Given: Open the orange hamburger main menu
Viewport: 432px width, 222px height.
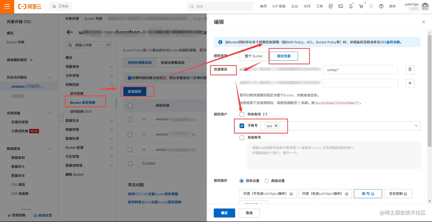Looking at the screenshot, I should [7, 7].
